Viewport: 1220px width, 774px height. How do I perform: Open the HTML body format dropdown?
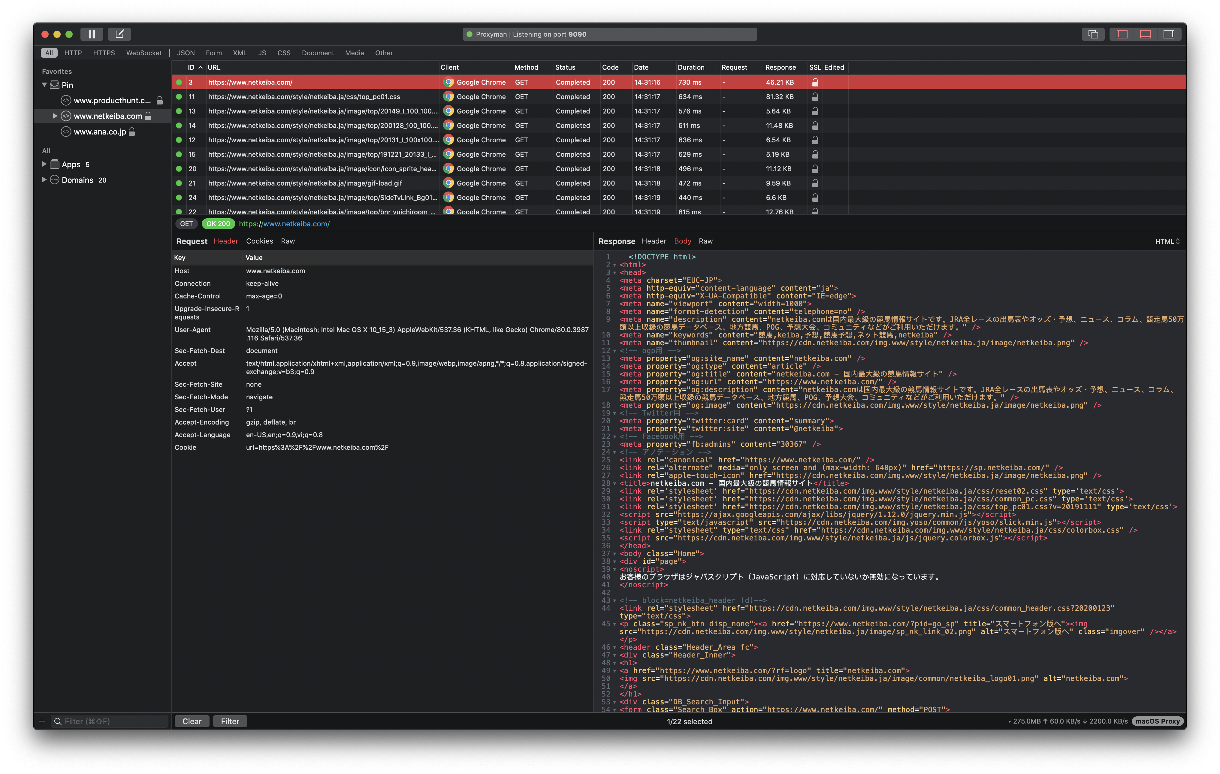[1167, 242]
